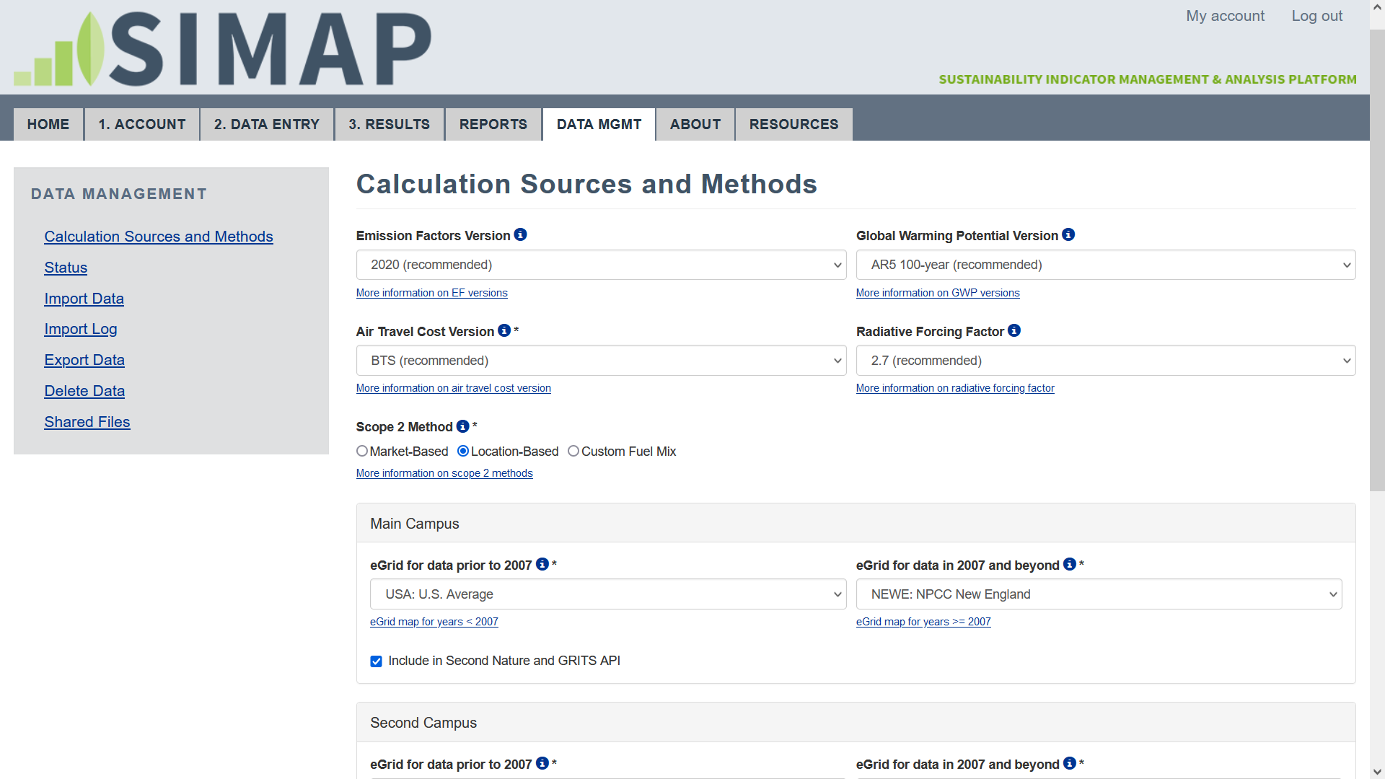The width and height of the screenshot is (1385, 779).
Task: Click Second Campus eGrid prior to 2007 info icon
Action: [542, 764]
